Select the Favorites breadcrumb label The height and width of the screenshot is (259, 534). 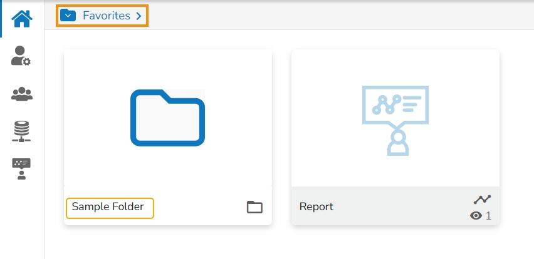pyautogui.click(x=106, y=16)
